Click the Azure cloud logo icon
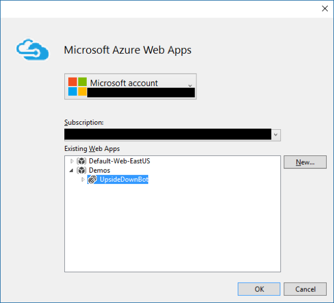The width and height of the screenshot is (334, 303). (x=32, y=49)
